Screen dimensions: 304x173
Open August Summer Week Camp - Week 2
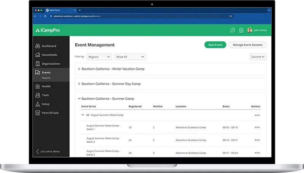(x=103, y=140)
